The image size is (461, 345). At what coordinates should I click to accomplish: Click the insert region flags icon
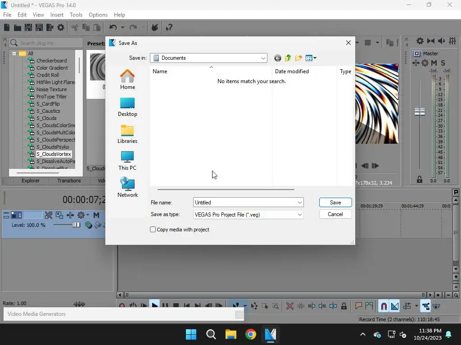tap(369, 306)
